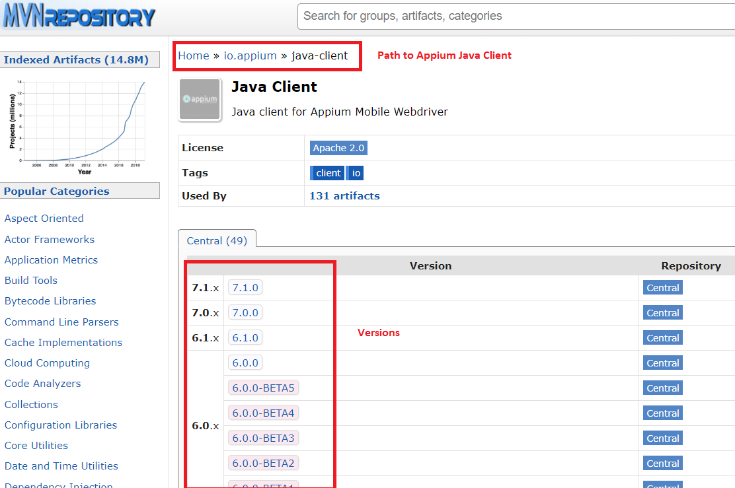Go to Home in the breadcrumb

click(x=194, y=55)
